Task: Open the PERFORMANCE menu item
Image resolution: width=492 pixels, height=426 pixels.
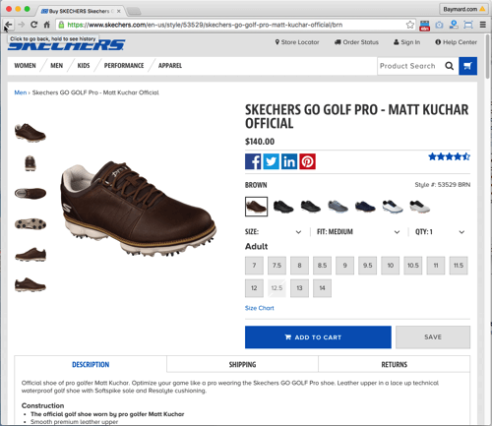Action: click(x=124, y=66)
